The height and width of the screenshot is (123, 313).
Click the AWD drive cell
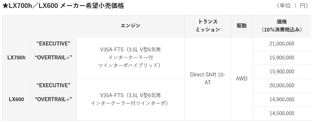coord(242,79)
